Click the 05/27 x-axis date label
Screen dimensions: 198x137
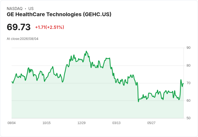(x=151, y=123)
